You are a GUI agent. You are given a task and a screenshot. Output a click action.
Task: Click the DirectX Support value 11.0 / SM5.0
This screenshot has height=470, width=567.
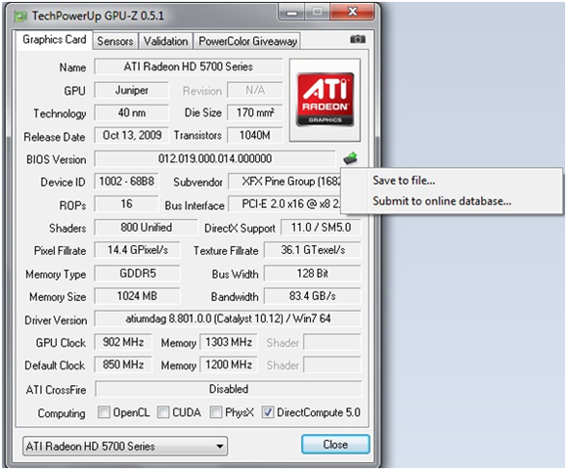[x=321, y=228]
